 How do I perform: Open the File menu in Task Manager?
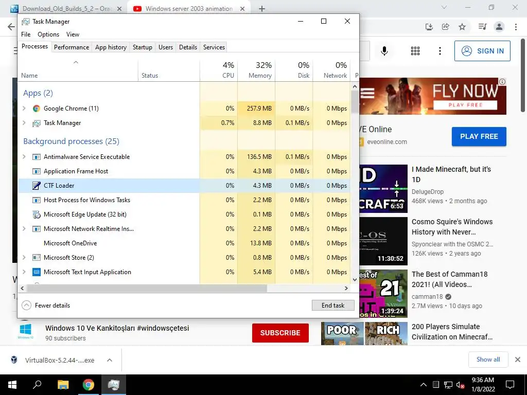tap(26, 34)
